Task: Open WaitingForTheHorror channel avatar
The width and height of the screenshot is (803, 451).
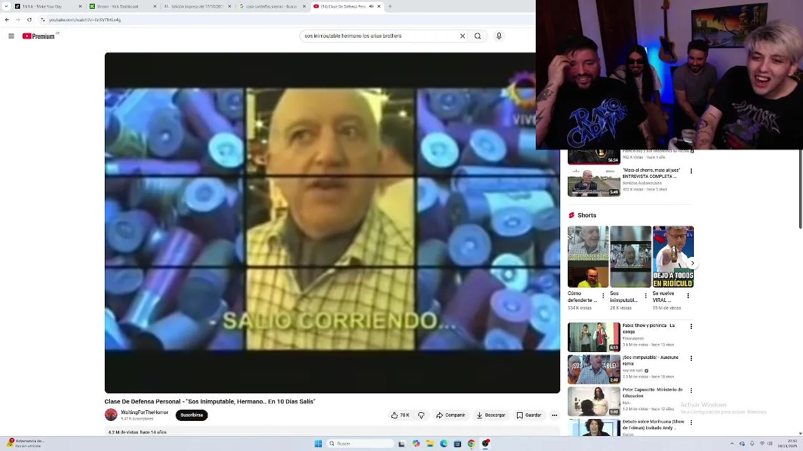Action: point(111,415)
